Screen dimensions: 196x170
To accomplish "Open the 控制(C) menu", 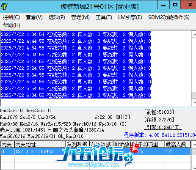I will point(11,17).
